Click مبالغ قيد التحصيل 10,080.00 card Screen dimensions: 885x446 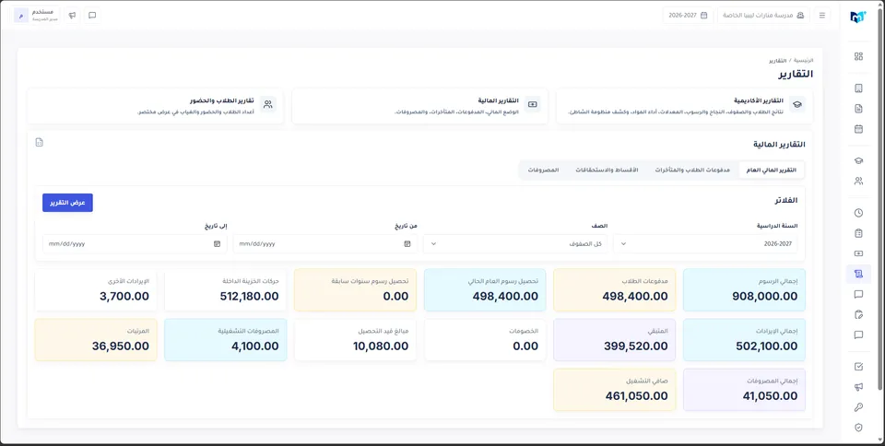tap(355, 340)
